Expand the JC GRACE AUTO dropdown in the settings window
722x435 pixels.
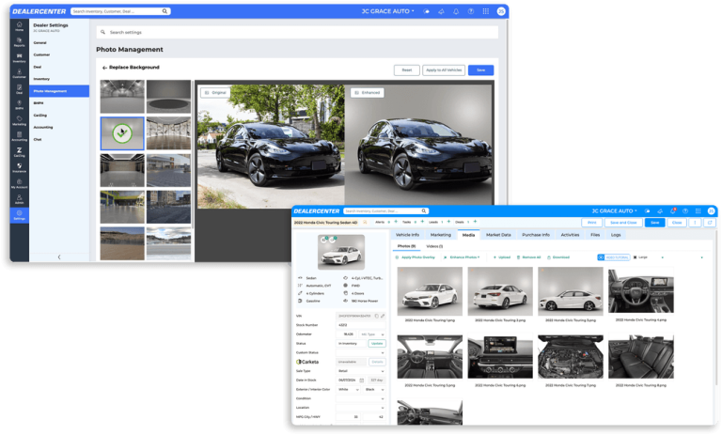click(387, 11)
